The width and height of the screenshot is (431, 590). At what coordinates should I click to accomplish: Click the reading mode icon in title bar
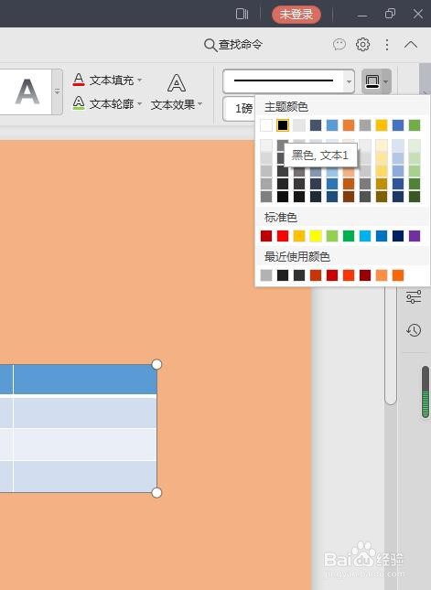click(242, 15)
